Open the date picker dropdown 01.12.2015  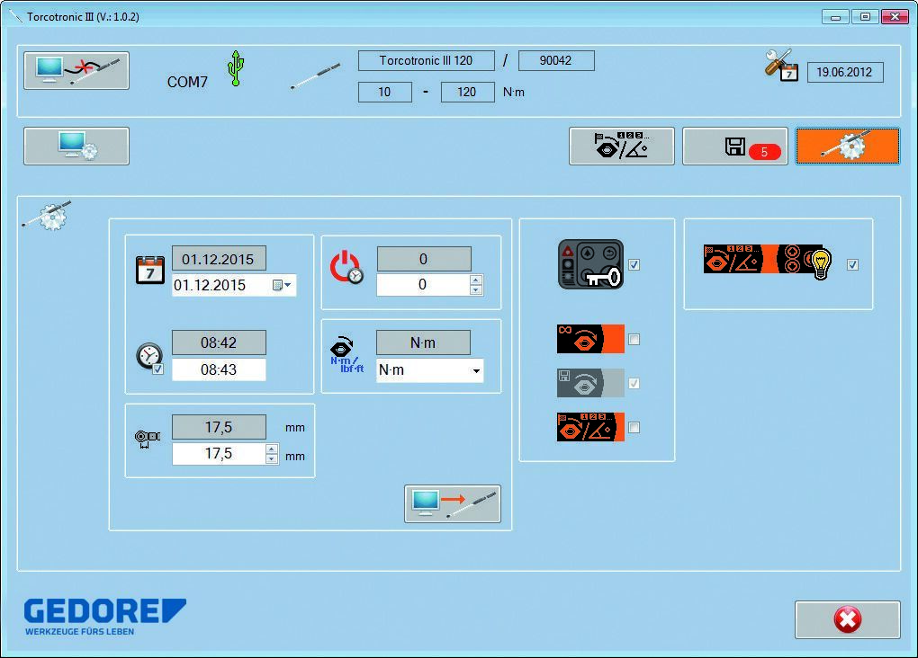[x=281, y=286]
